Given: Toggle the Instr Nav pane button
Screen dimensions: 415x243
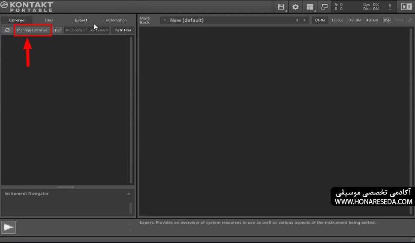Looking at the screenshot, I should click(123, 30).
